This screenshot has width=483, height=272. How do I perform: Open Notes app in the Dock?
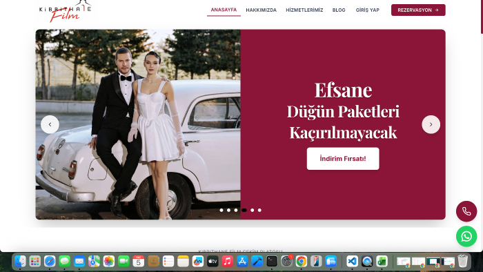coord(183,262)
